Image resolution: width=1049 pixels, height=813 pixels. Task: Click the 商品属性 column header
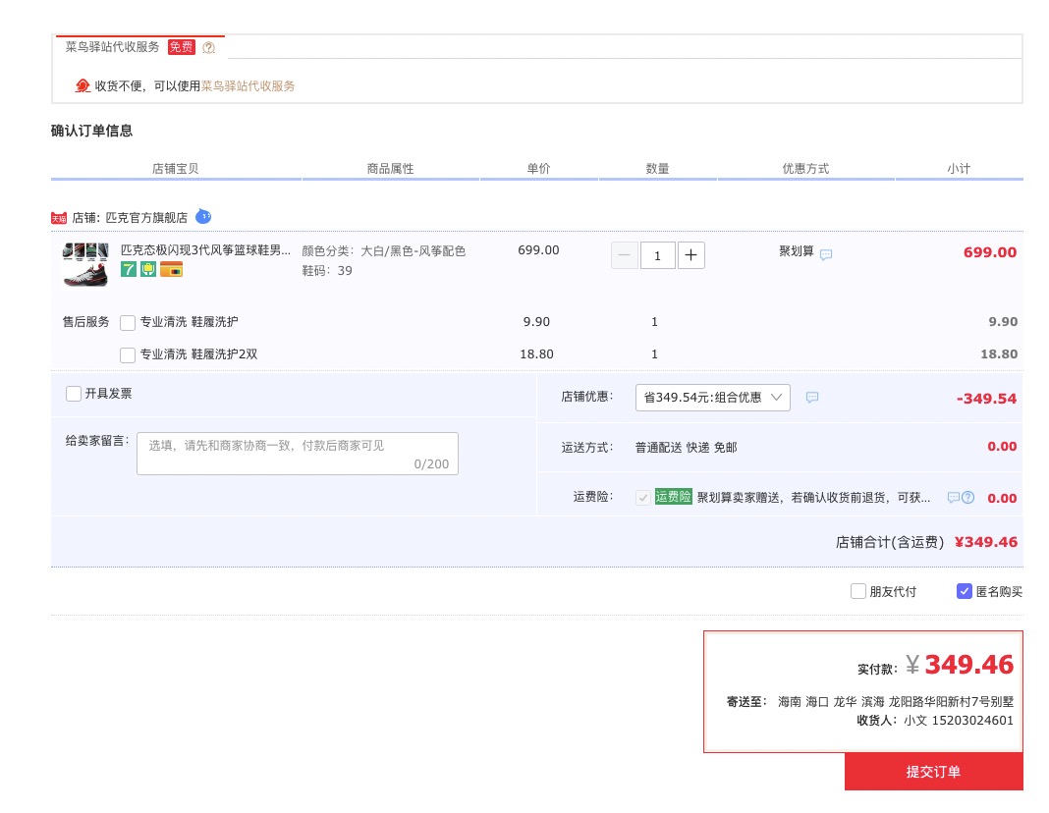point(391,169)
